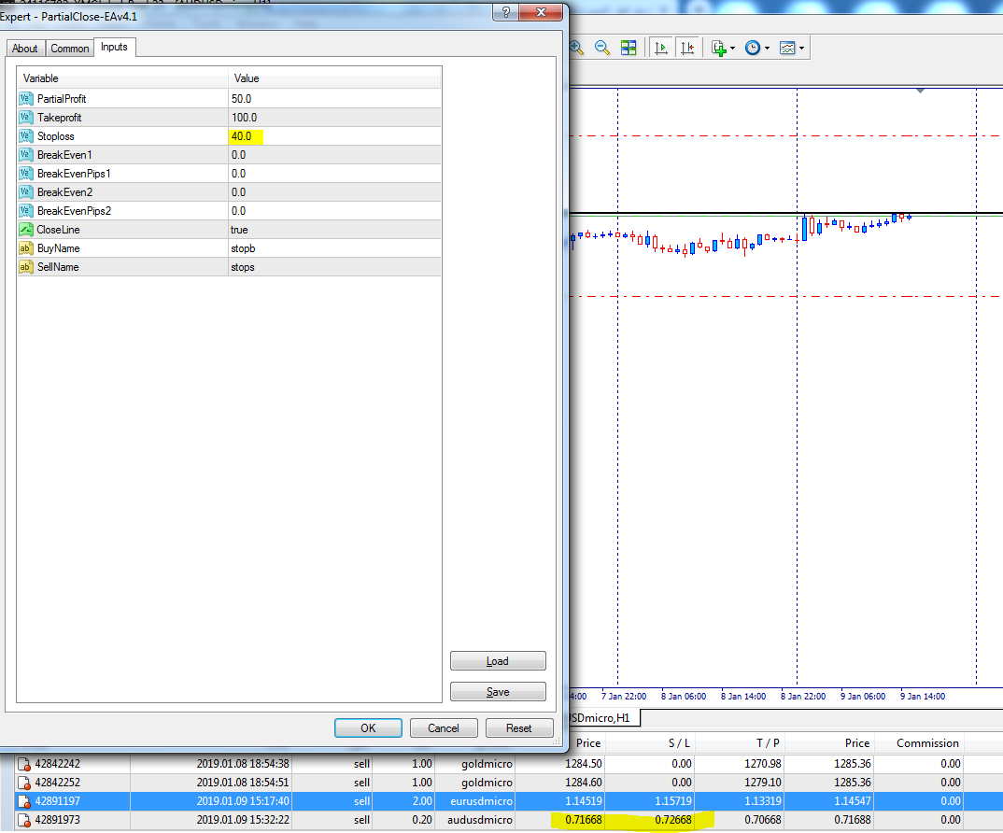Screen dimensions: 1003x833
Task: Toggle auto scroll chart button
Action: point(661,48)
